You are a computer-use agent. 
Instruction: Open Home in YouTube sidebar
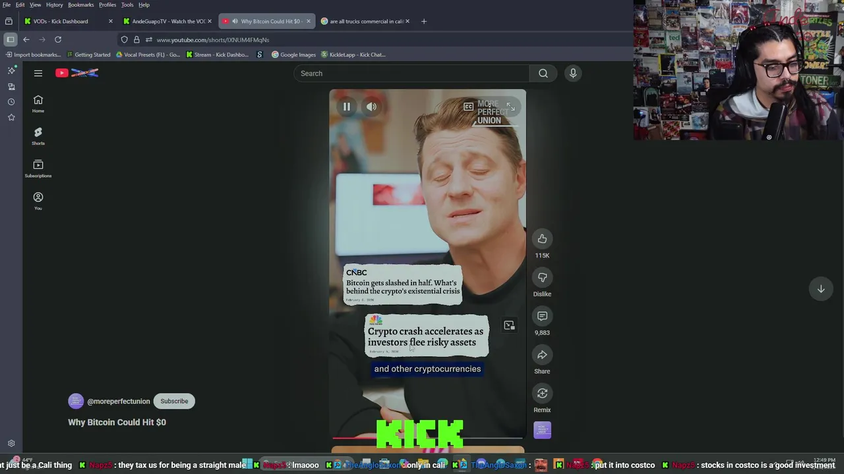click(38, 104)
